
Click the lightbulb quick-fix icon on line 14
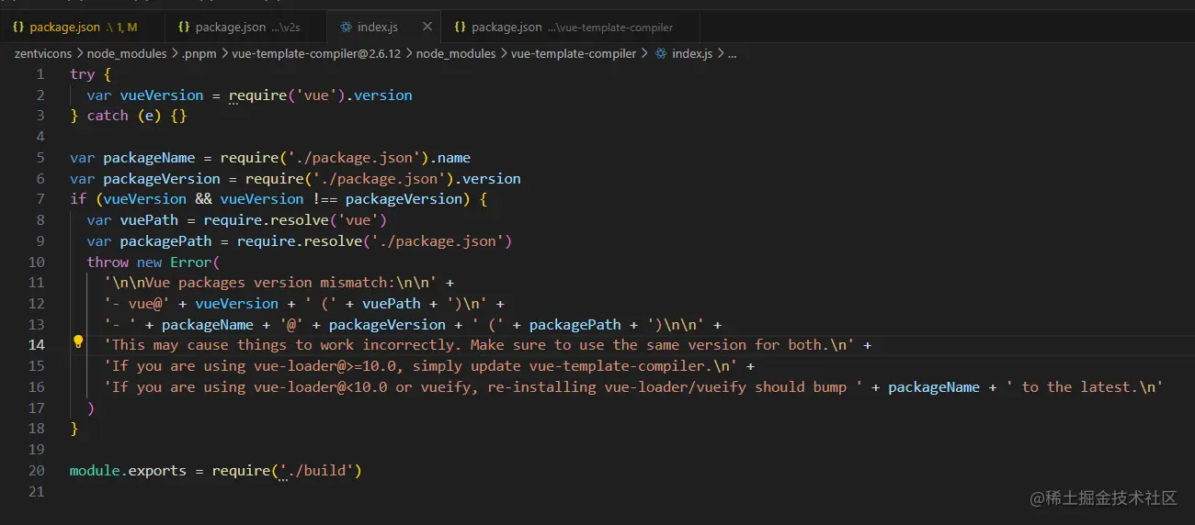point(78,343)
